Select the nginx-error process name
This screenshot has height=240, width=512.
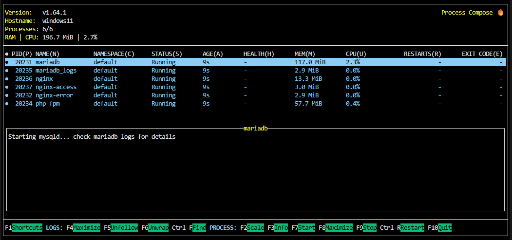tap(54, 95)
